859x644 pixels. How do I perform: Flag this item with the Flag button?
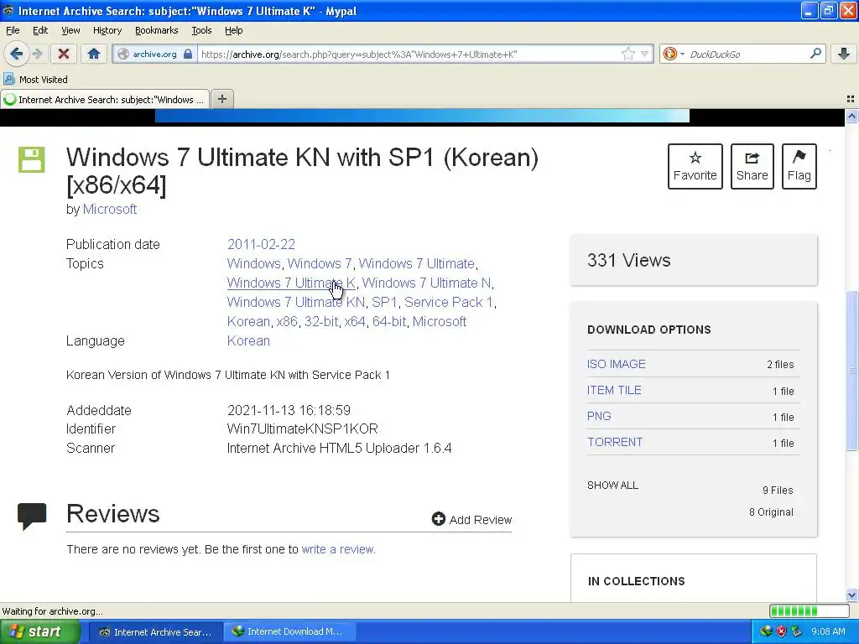pyautogui.click(x=799, y=167)
